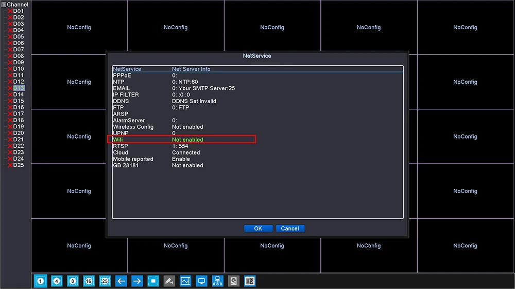
Task: Select the PPPoE service row
Action: (258, 75)
